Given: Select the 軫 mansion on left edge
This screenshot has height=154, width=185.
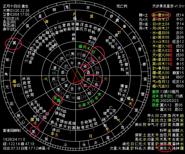Looking at the screenshot, I should pyautogui.click(x=7, y=59).
